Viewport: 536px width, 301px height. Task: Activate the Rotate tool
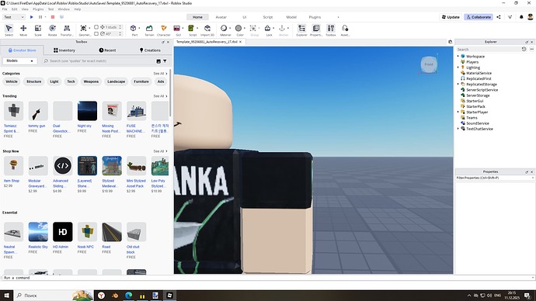52,30
